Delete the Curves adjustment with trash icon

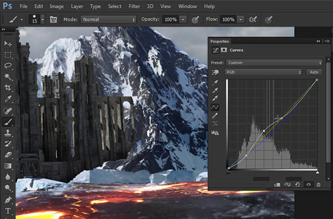click(x=319, y=185)
